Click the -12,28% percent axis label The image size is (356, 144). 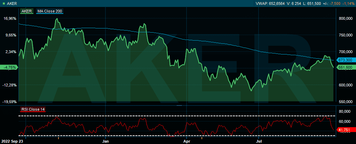(x=9, y=85)
